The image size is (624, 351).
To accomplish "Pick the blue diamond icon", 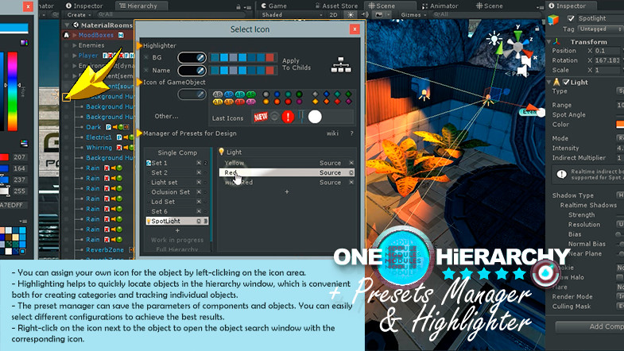I will [327, 94].
